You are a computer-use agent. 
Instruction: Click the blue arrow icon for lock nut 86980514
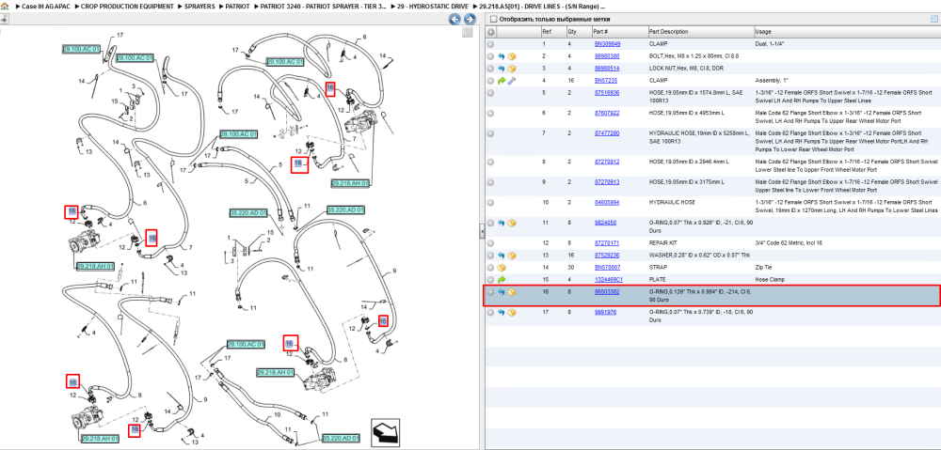point(502,69)
